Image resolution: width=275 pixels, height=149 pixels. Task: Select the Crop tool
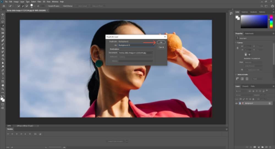(3, 29)
